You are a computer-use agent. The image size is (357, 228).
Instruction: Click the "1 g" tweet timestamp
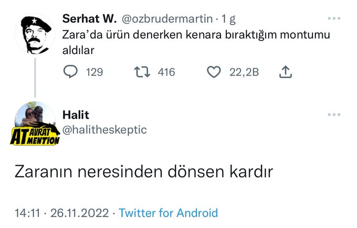pyautogui.click(x=228, y=19)
